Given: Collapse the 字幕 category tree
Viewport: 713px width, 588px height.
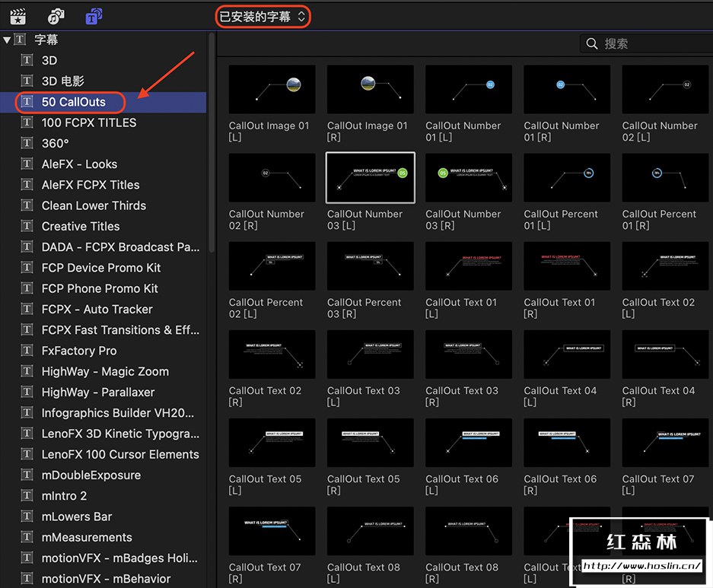Looking at the screenshot, I should coord(7,40).
